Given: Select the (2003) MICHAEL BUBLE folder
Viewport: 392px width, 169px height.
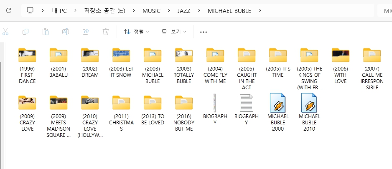Looking at the screenshot, I should pyautogui.click(x=153, y=66).
